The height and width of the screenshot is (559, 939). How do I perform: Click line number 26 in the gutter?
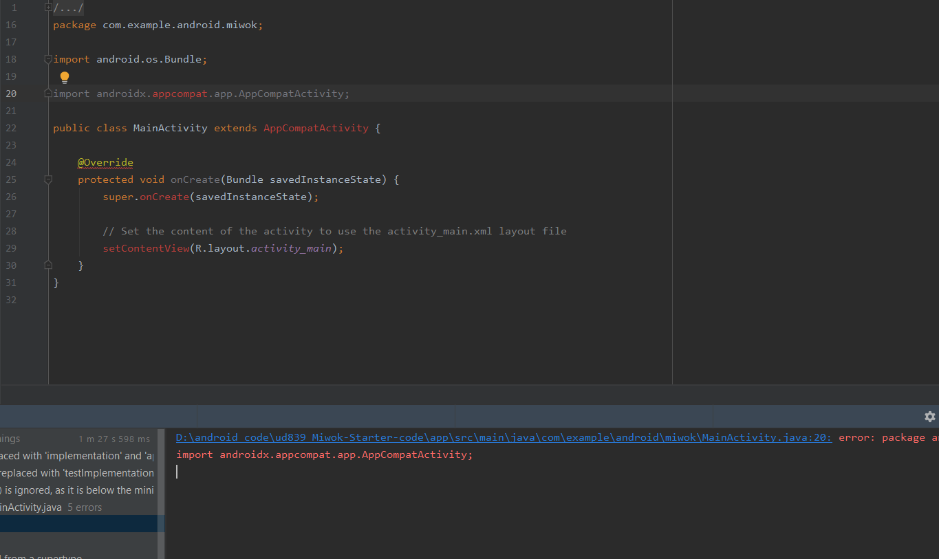[11, 197]
